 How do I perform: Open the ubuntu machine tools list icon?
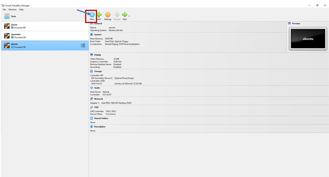point(83,45)
